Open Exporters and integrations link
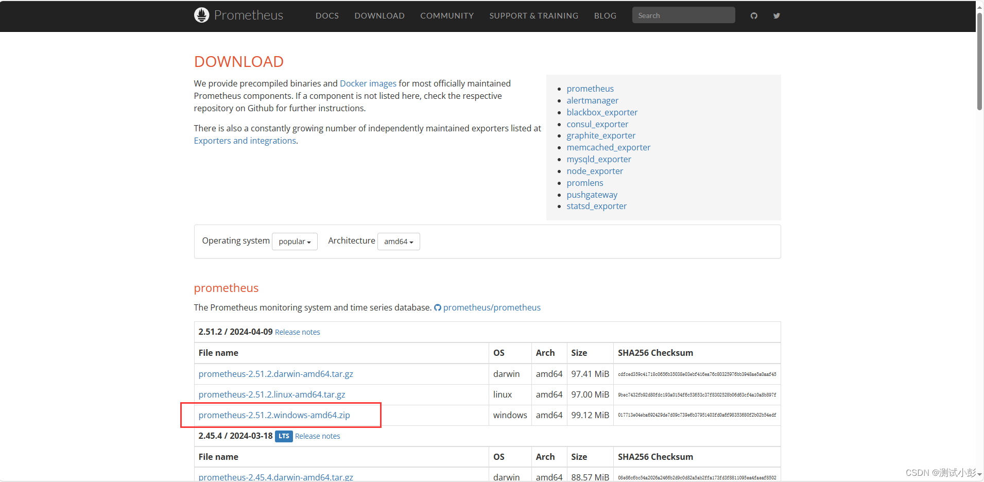 [245, 141]
